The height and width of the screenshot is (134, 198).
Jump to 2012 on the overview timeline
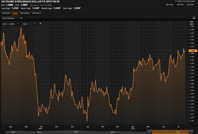[x=13, y=132]
